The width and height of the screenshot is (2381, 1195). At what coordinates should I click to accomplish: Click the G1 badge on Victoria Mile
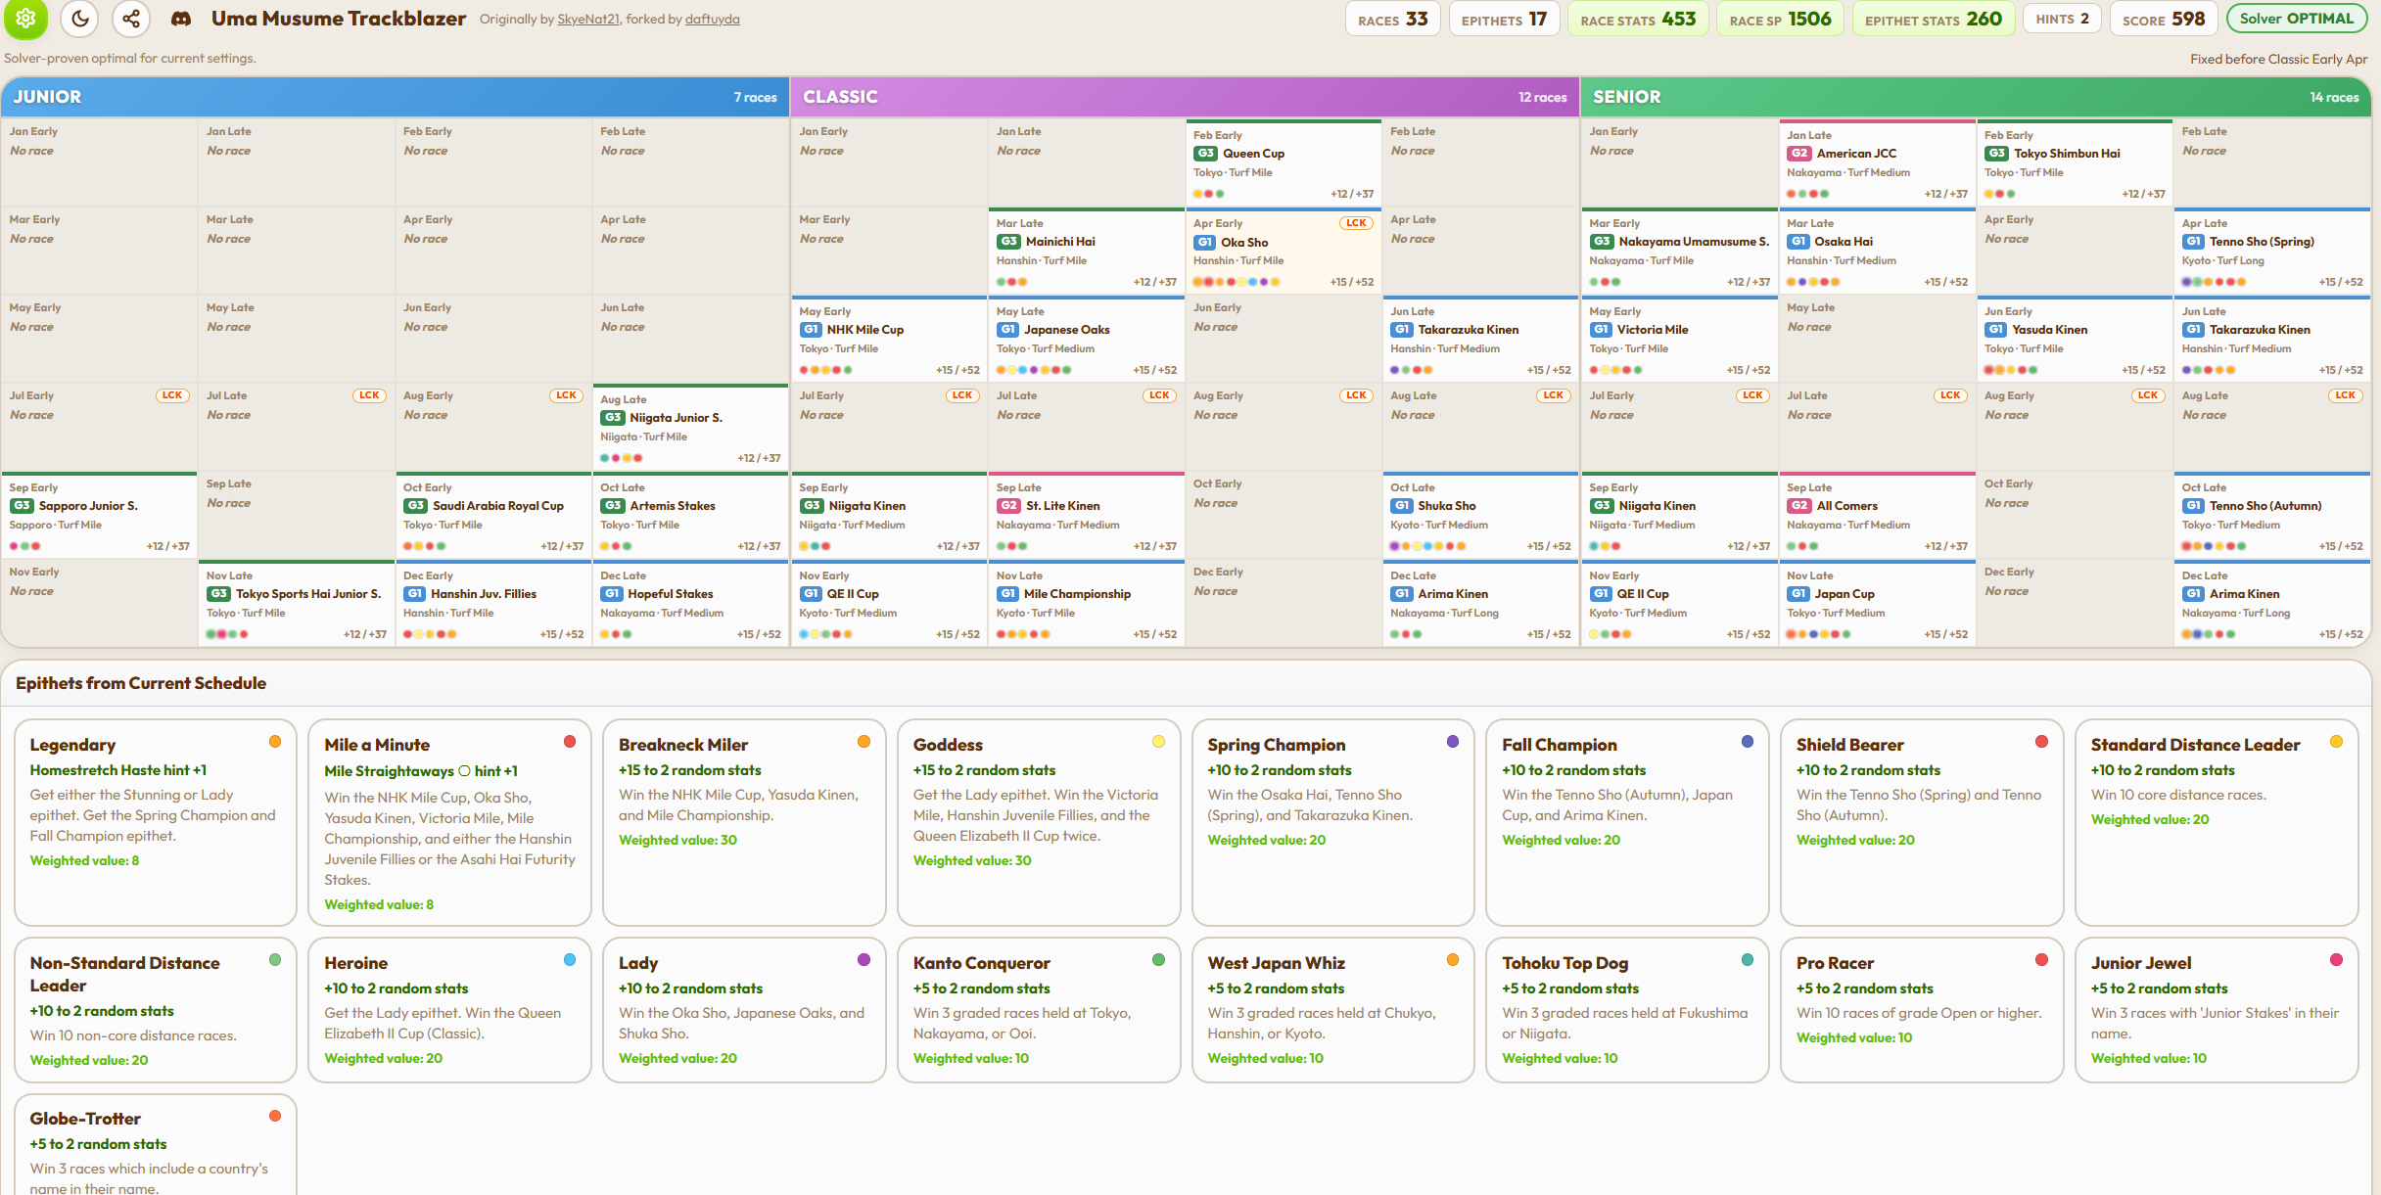[1600, 330]
